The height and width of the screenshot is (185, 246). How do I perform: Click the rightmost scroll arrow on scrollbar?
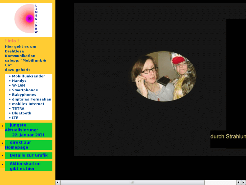[243, 182]
